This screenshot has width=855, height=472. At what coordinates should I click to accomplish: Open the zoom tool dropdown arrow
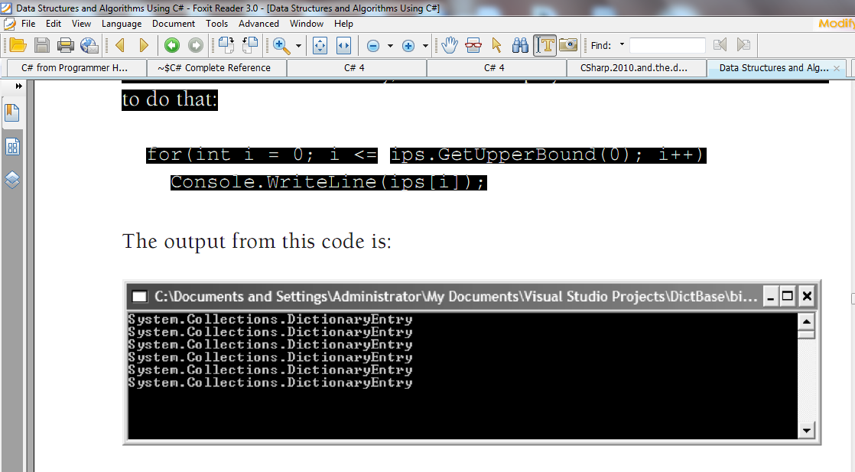coord(297,46)
